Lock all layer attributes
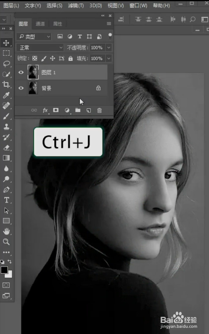Image resolution: width=209 pixels, height=334 pixels. (71, 58)
